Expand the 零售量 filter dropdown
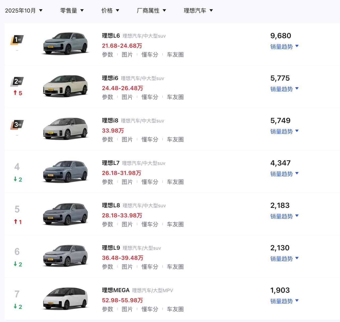340x322 pixels. pos(72,11)
